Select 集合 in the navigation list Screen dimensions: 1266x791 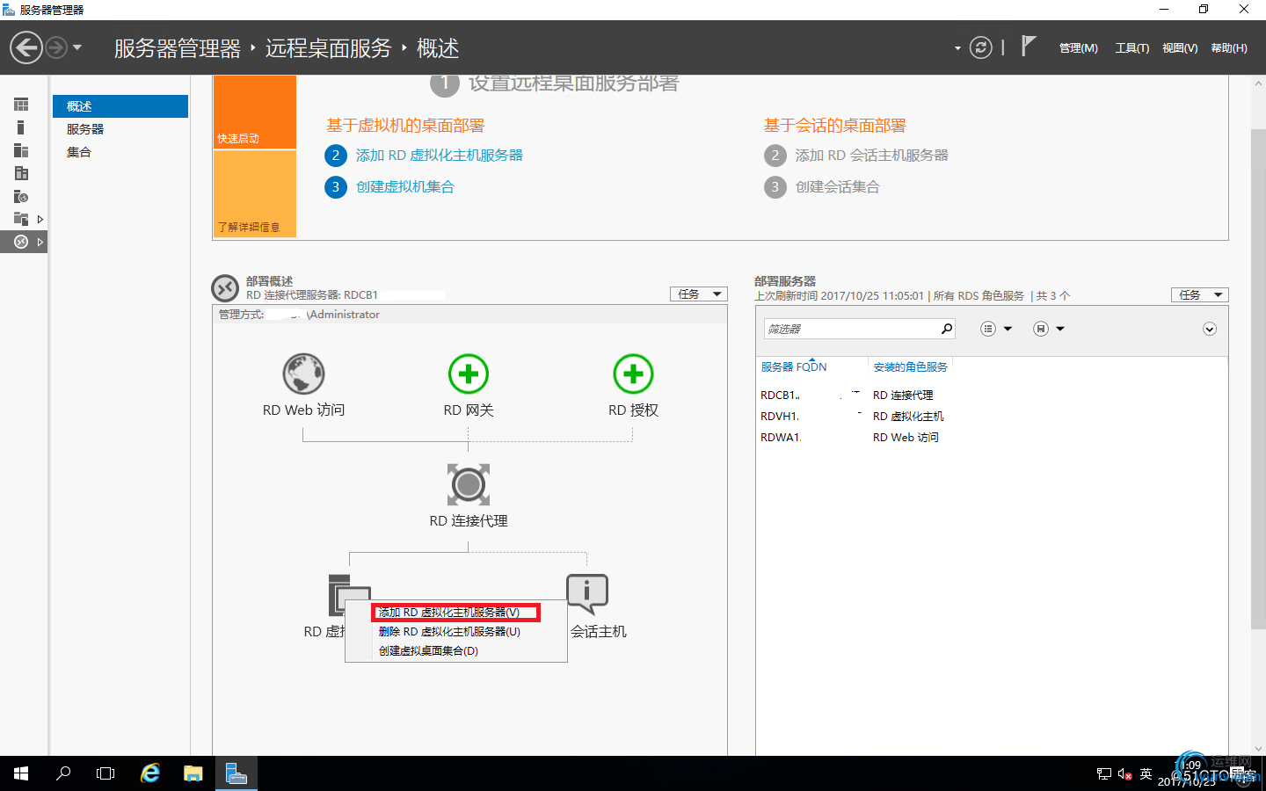click(120, 152)
